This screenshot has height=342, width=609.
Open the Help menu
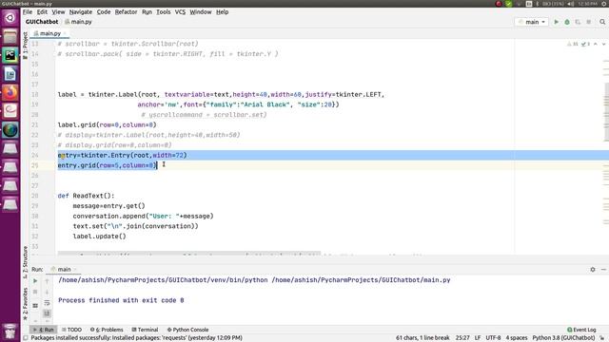[x=222, y=12]
